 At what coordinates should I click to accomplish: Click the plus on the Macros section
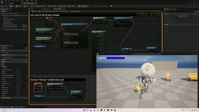(x=26, y=59)
